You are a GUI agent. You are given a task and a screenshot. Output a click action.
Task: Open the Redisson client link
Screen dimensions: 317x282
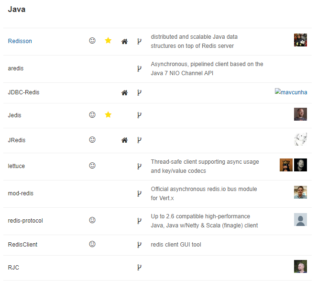tap(20, 41)
